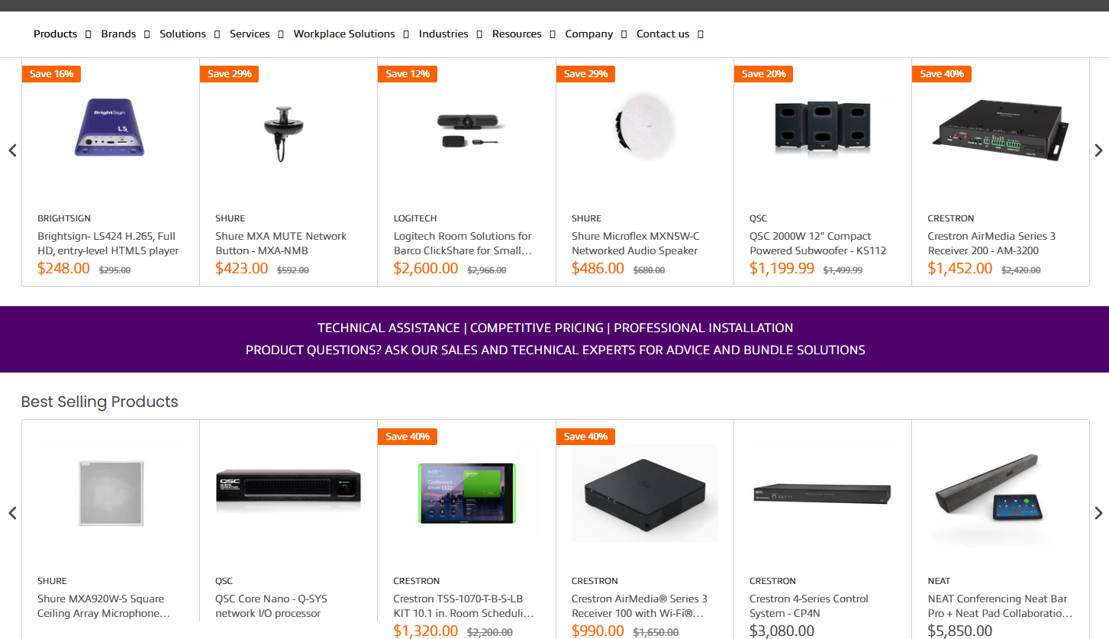1109x639 pixels.
Task: Expand the Products menu arrow
Action: coord(89,34)
